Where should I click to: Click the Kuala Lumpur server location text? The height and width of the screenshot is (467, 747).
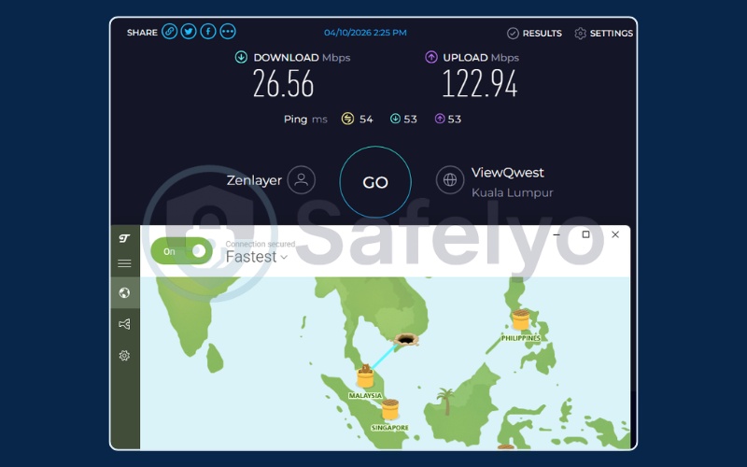513,192
